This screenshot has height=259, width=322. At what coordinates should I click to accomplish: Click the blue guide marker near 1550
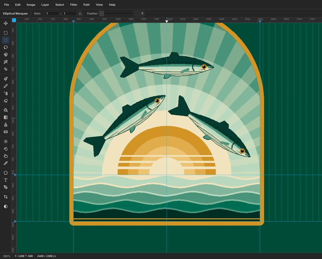click(260, 21)
